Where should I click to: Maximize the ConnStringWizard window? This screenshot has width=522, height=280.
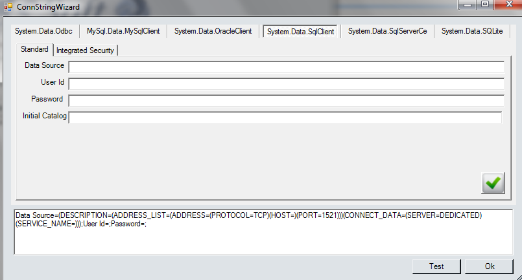485,5
